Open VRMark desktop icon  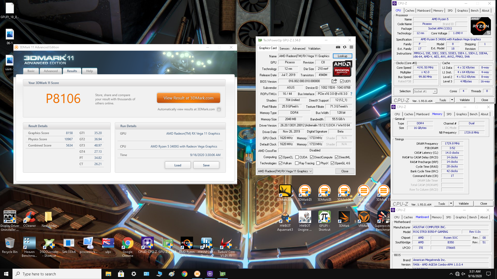364,219
